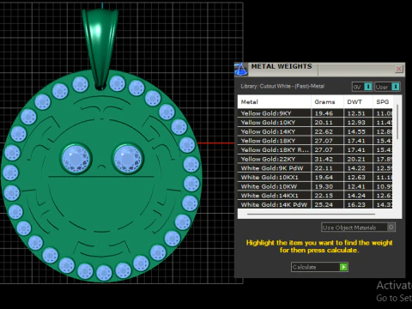Viewport: 412px width, 309px height.
Task: Click the 14.55 DWT value
Action: [x=356, y=131]
